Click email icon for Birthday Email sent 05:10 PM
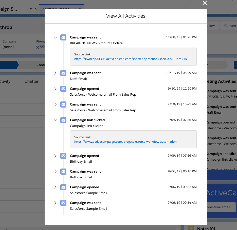This screenshot has height=230, width=237. point(63,172)
